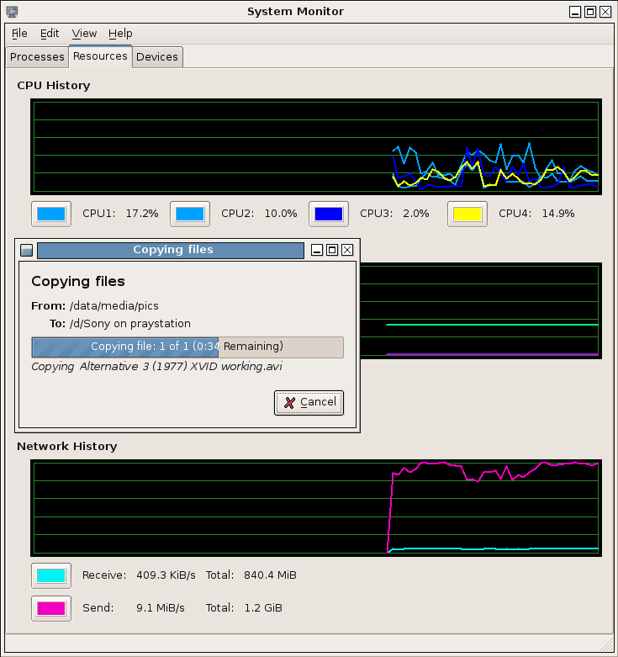This screenshot has height=657, width=618.
Task: Close the System Monitor window
Action: click(605, 12)
